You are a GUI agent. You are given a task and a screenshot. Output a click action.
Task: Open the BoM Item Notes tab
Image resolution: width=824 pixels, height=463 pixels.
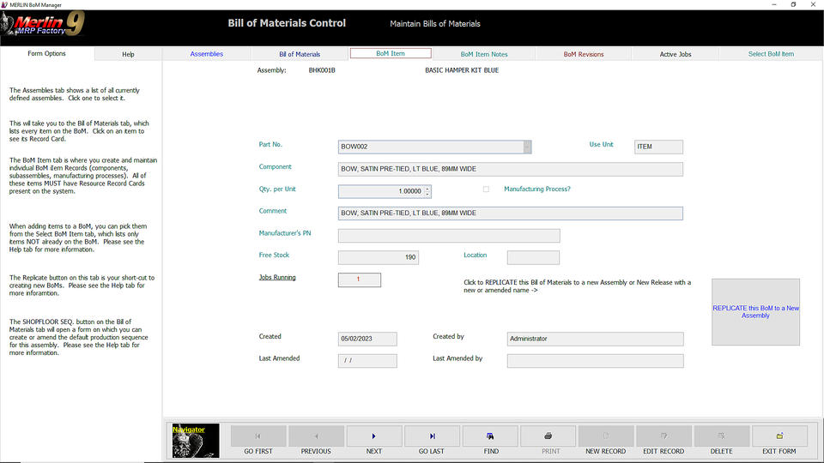tap(484, 54)
